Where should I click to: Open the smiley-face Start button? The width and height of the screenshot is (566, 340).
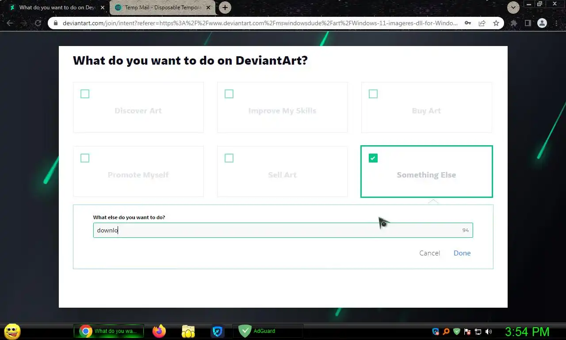click(x=12, y=331)
